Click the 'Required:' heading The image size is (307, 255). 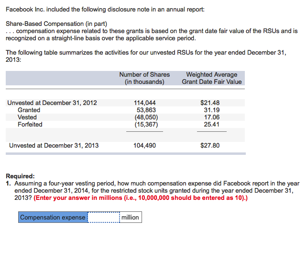tap(20, 176)
